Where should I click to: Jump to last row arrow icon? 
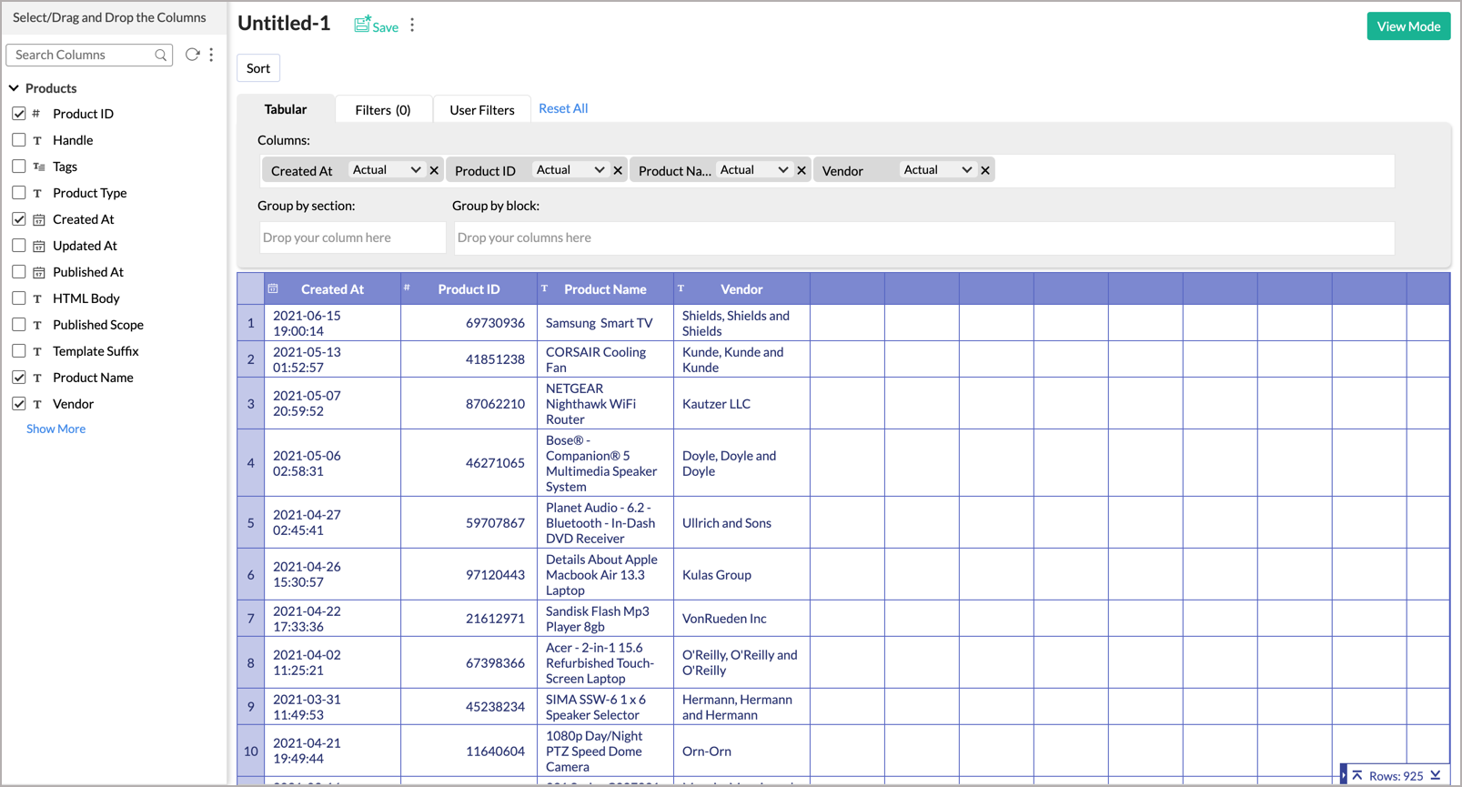1436,775
